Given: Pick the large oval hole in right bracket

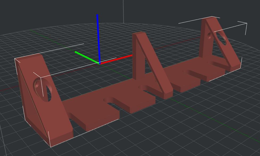Looking at the screenshot, I should (x=221, y=38).
